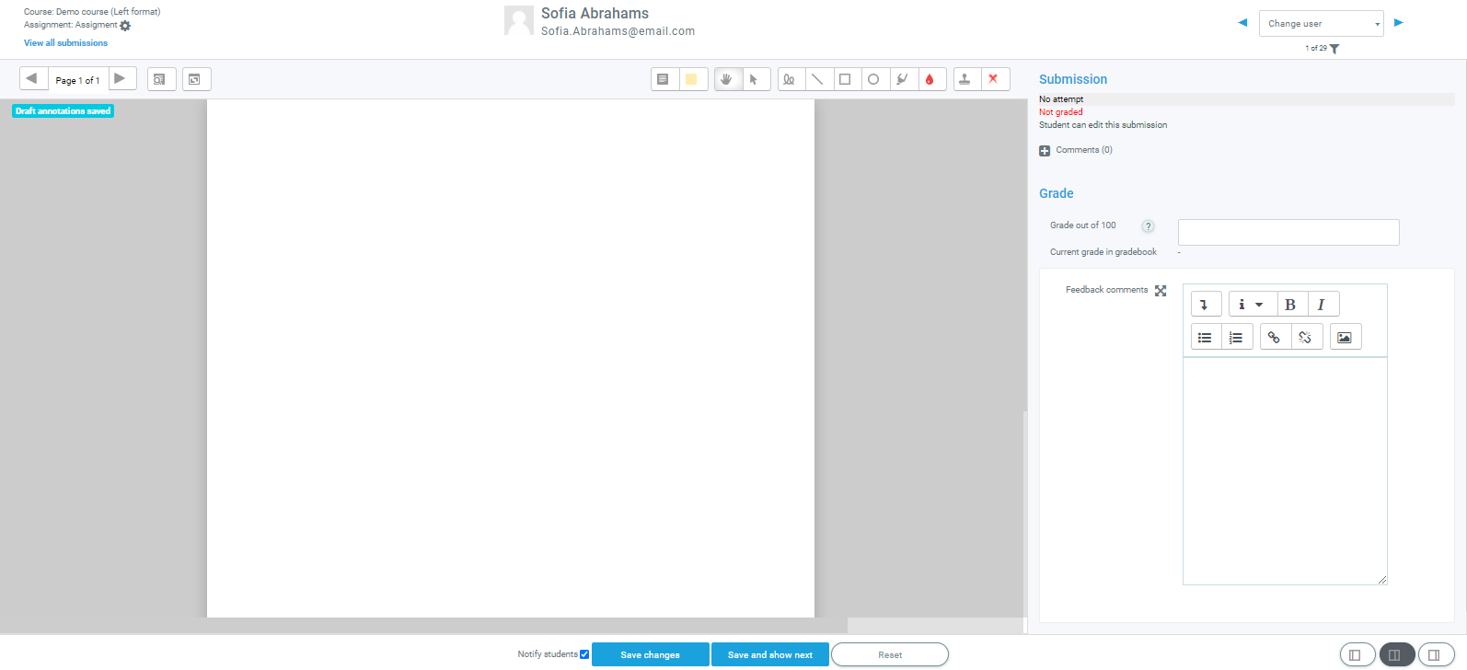Select the Line drawing tool
The image size is (1467, 670).
click(816, 80)
